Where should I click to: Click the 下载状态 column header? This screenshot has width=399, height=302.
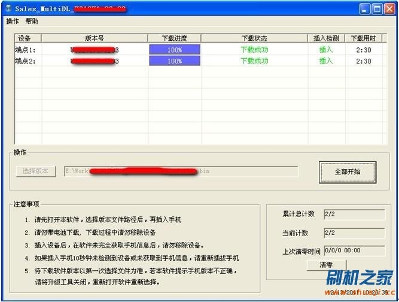254,38
